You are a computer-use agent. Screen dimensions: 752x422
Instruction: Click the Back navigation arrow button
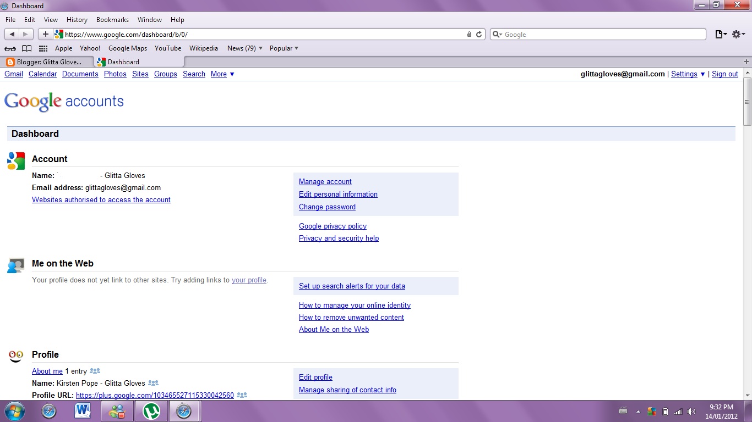(x=12, y=34)
